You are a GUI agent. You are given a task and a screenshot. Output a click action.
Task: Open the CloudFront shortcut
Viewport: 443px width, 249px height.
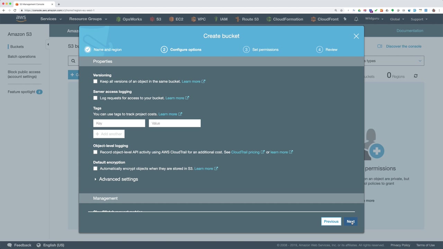point(325,19)
